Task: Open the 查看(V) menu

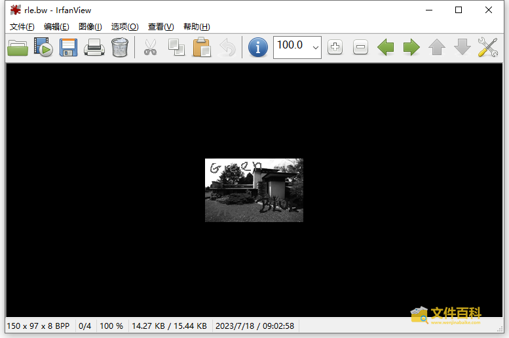Action: 160,27
